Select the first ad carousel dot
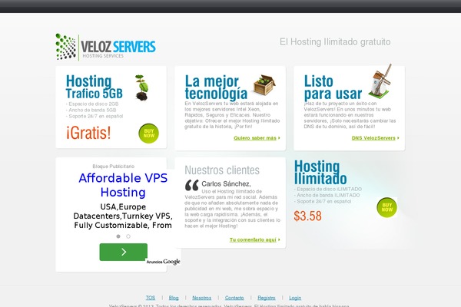The width and height of the screenshot is (461, 307). [118, 236]
